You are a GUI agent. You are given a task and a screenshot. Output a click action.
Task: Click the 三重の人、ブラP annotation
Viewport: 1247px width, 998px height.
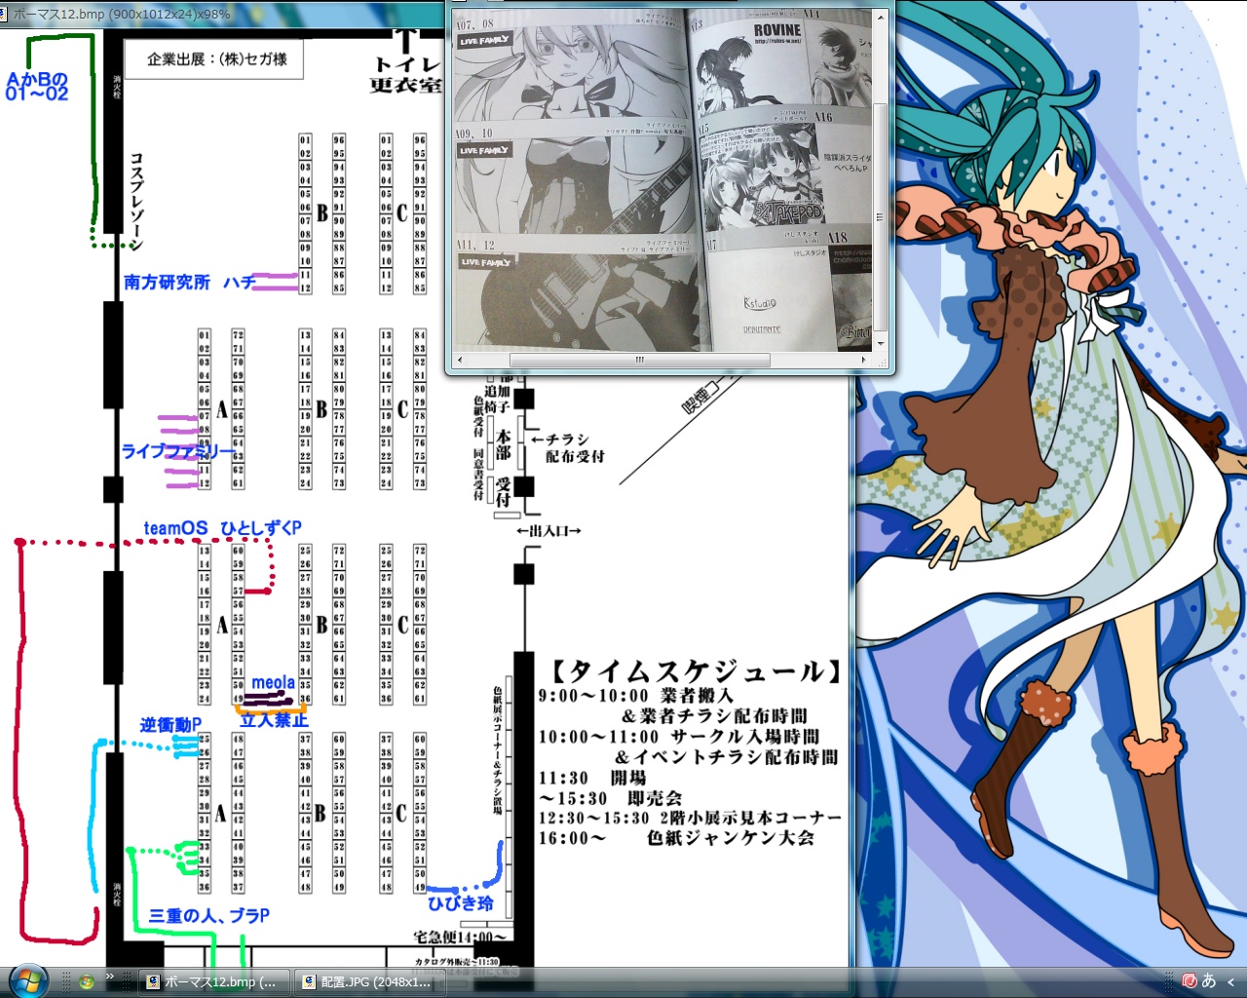click(x=209, y=916)
